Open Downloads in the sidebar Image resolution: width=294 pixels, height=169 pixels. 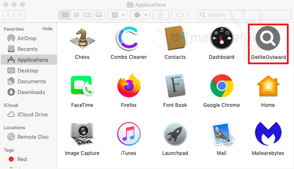click(x=29, y=92)
